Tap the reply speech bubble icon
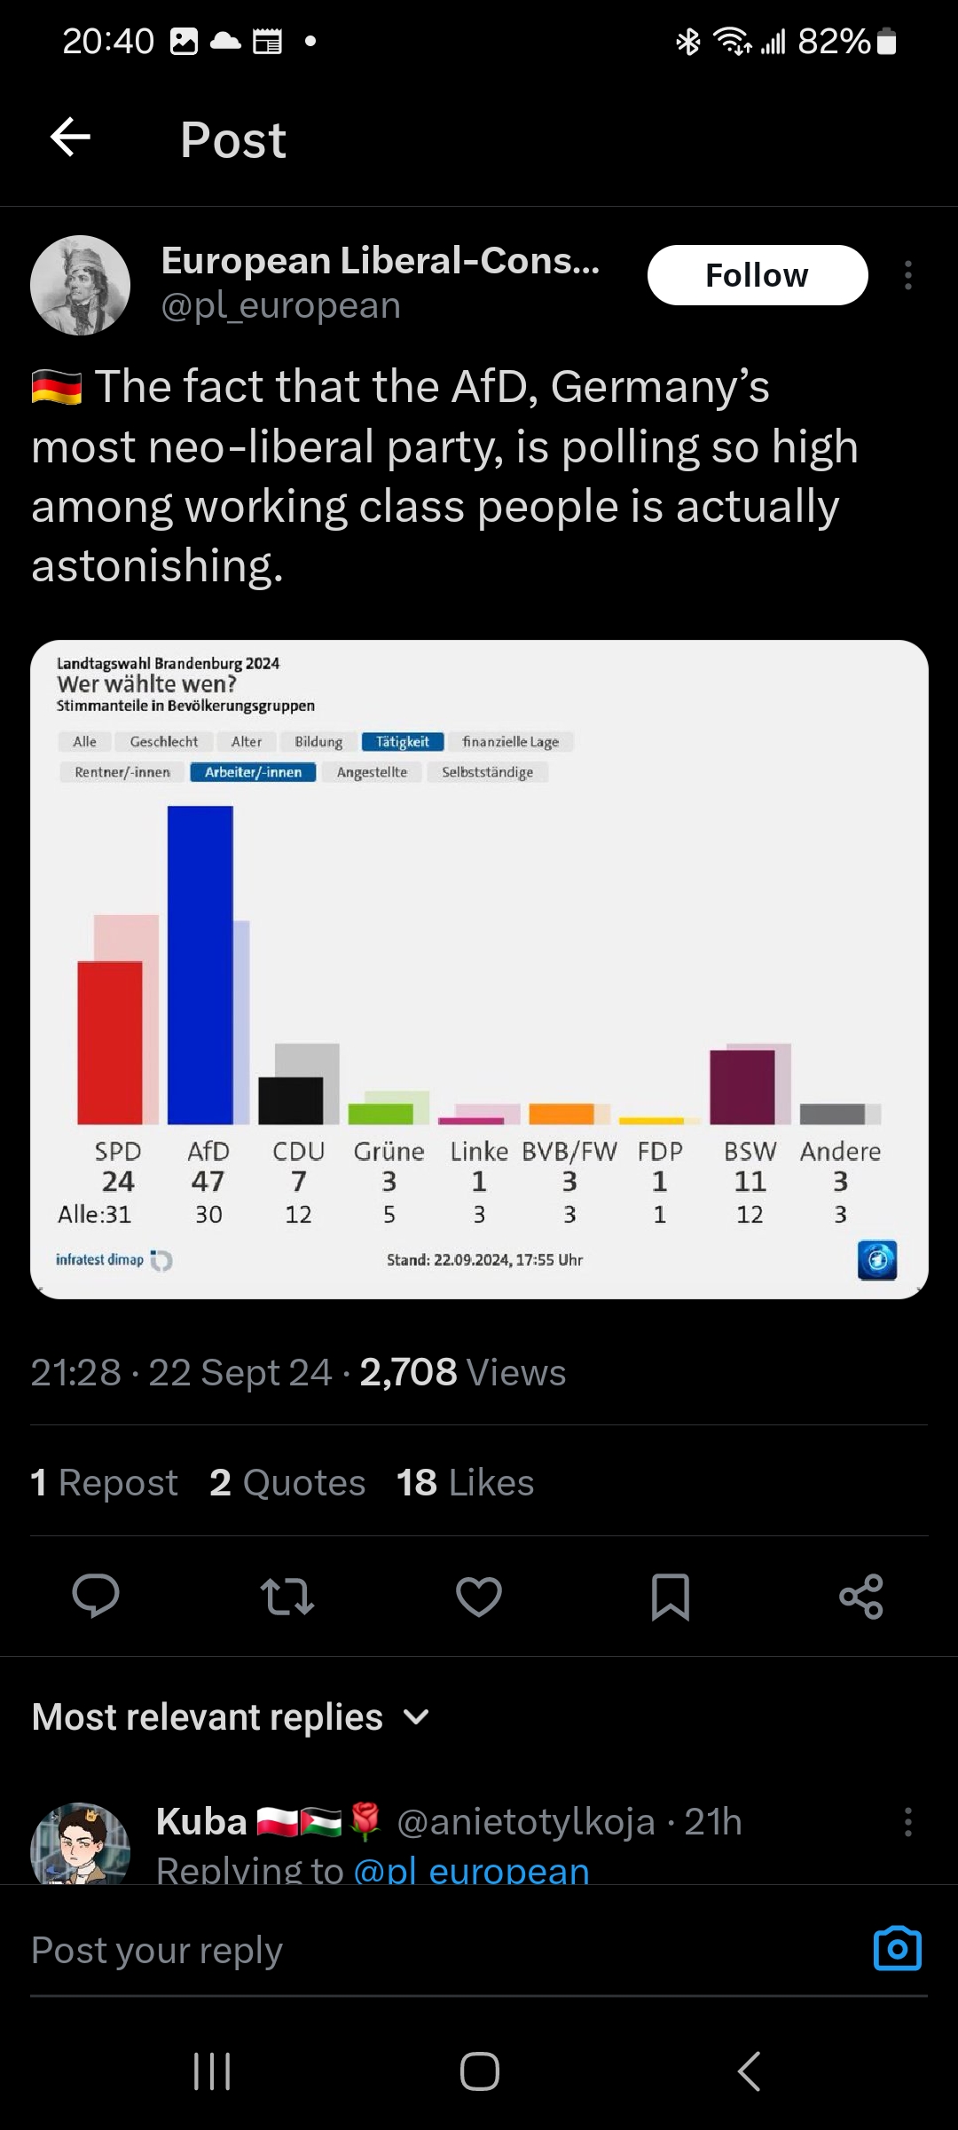The height and width of the screenshot is (2130, 958). pos(96,1596)
